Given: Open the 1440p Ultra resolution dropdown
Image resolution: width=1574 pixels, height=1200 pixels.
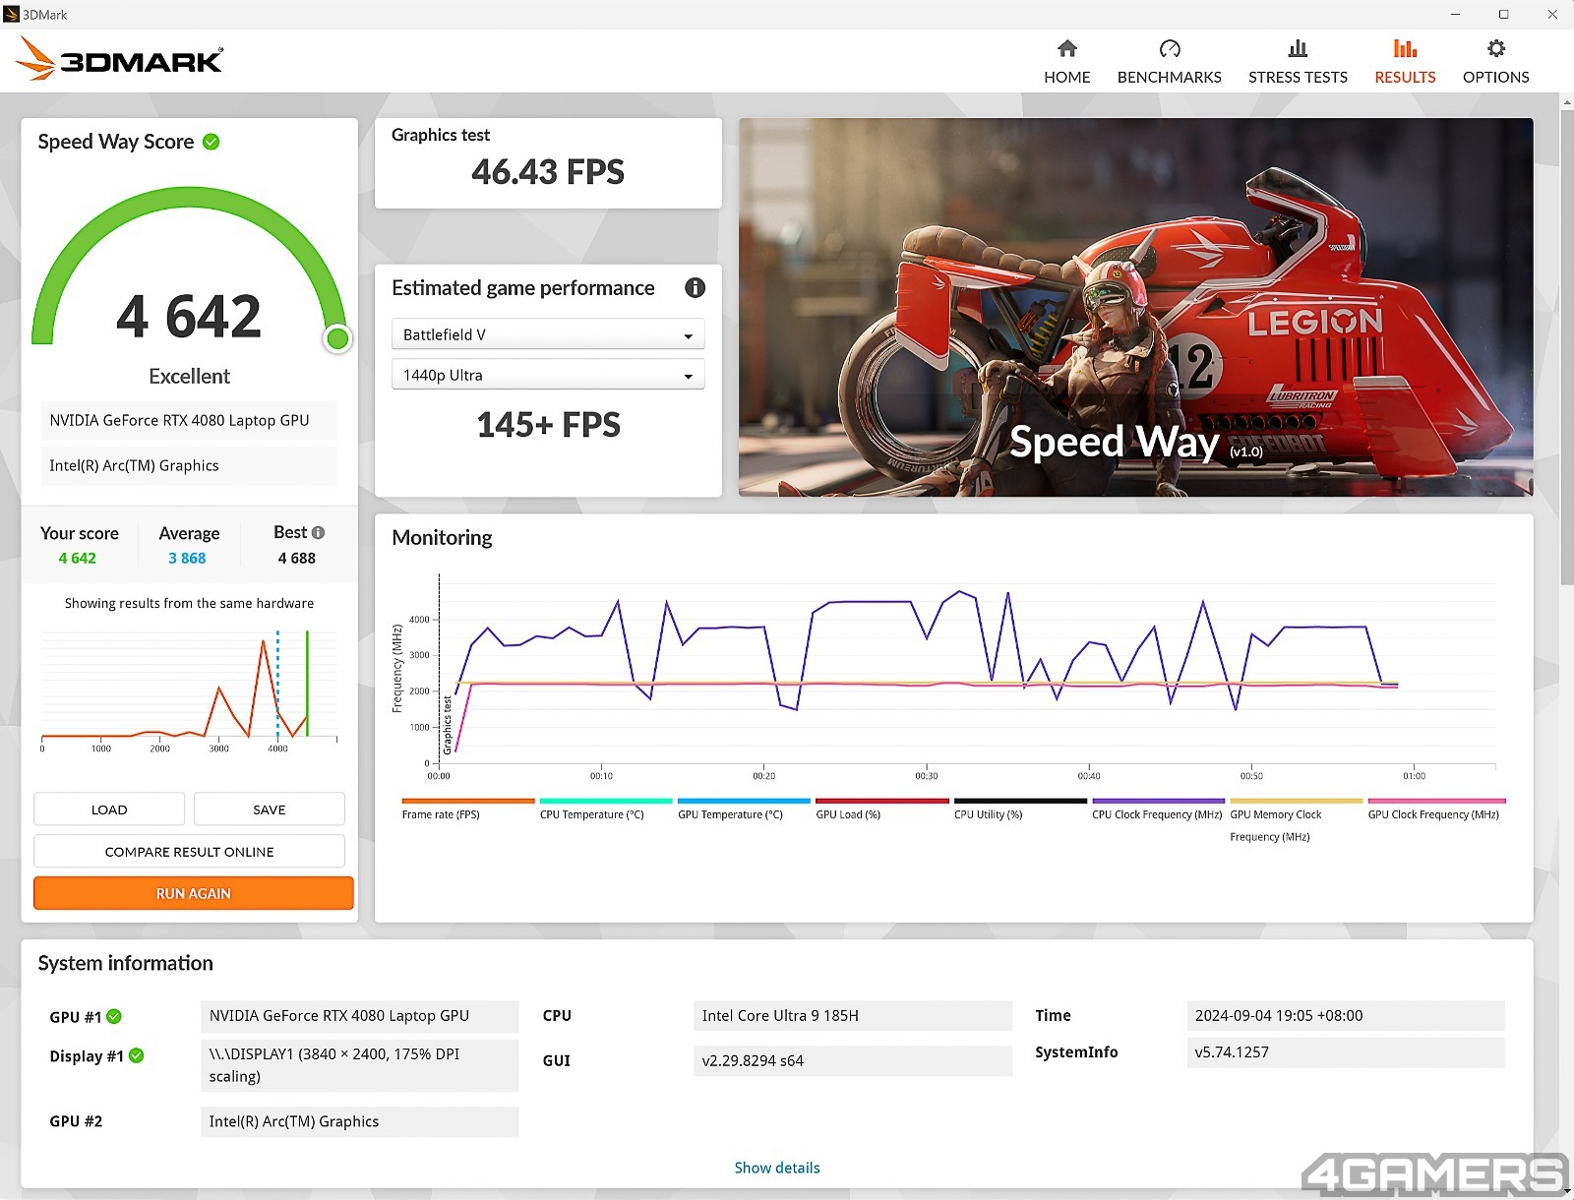Looking at the screenshot, I should tap(548, 375).
